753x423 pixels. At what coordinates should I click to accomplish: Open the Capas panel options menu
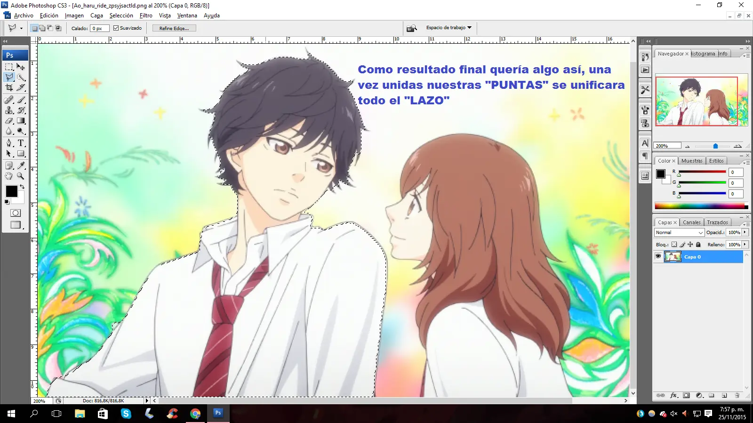(x=746, y=224)
